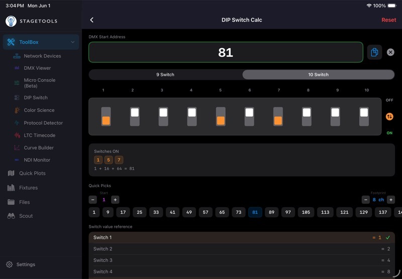Click Switch 4 reference row
The height and width of the screenshot is (279, 402).
(x=242, y=271)
